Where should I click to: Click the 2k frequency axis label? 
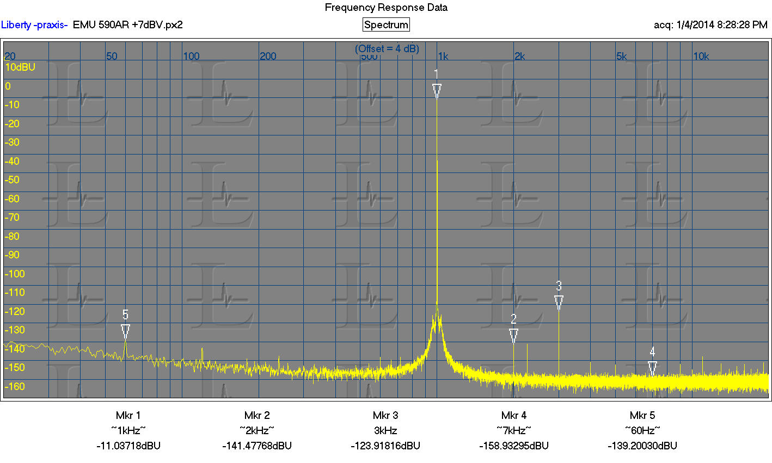click(x=519, y=57)
